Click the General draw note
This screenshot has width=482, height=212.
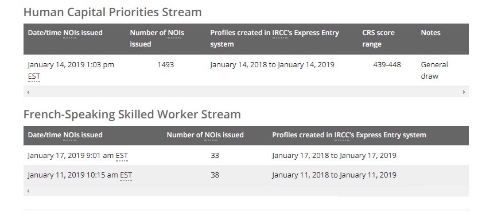pyautogui.click(x=434, y=71)
